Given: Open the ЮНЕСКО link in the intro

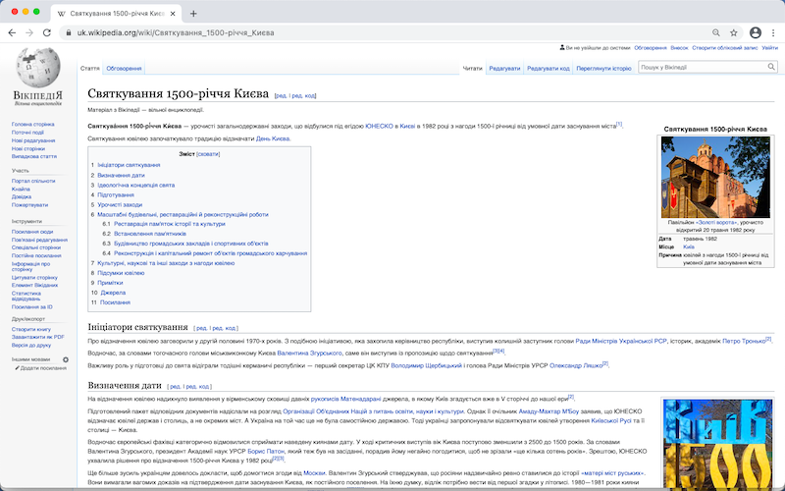Looking at the screenshot, I should [379, 127].
